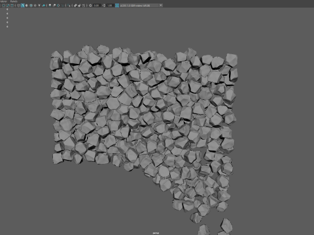Click the Isolate Select icon
The image size is (314, 235).
point(69,5)
